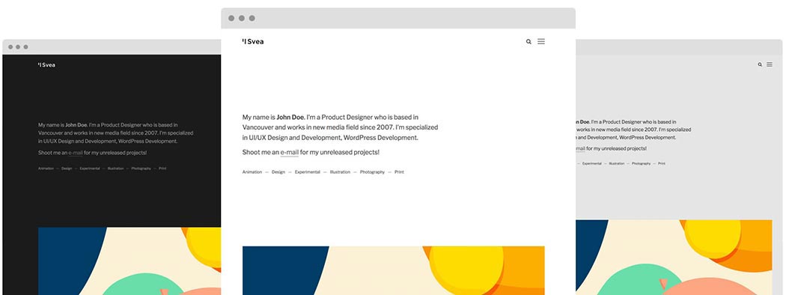786x295 pixels.
Task: Select the Photography category in the white center window
Action: (x=373, y=172)
